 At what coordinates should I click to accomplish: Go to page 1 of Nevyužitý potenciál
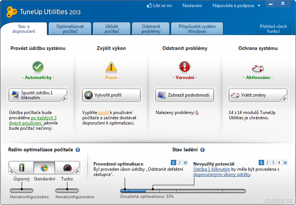pyautogui.click(x=261, y=163)
